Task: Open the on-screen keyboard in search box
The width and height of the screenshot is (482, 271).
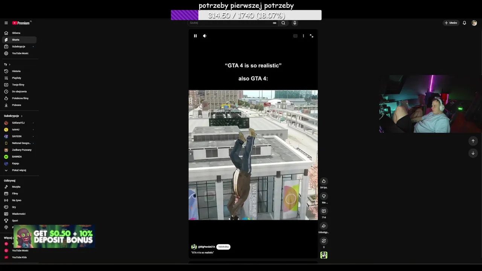Action: point(275,23)
